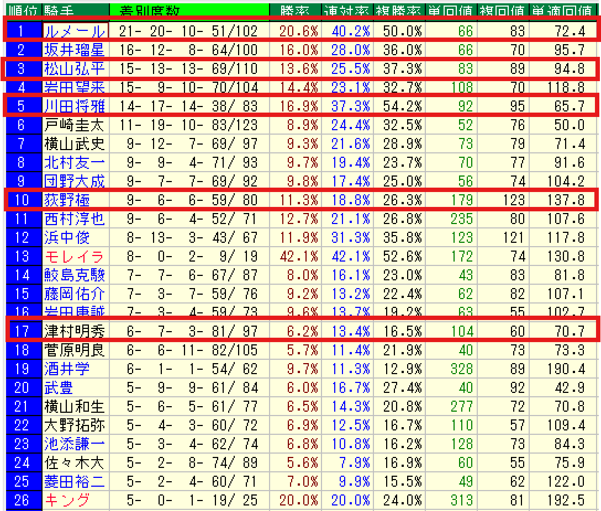Click jockey name 松山弘平
The image size is (601, 511).
pos(74,69)
